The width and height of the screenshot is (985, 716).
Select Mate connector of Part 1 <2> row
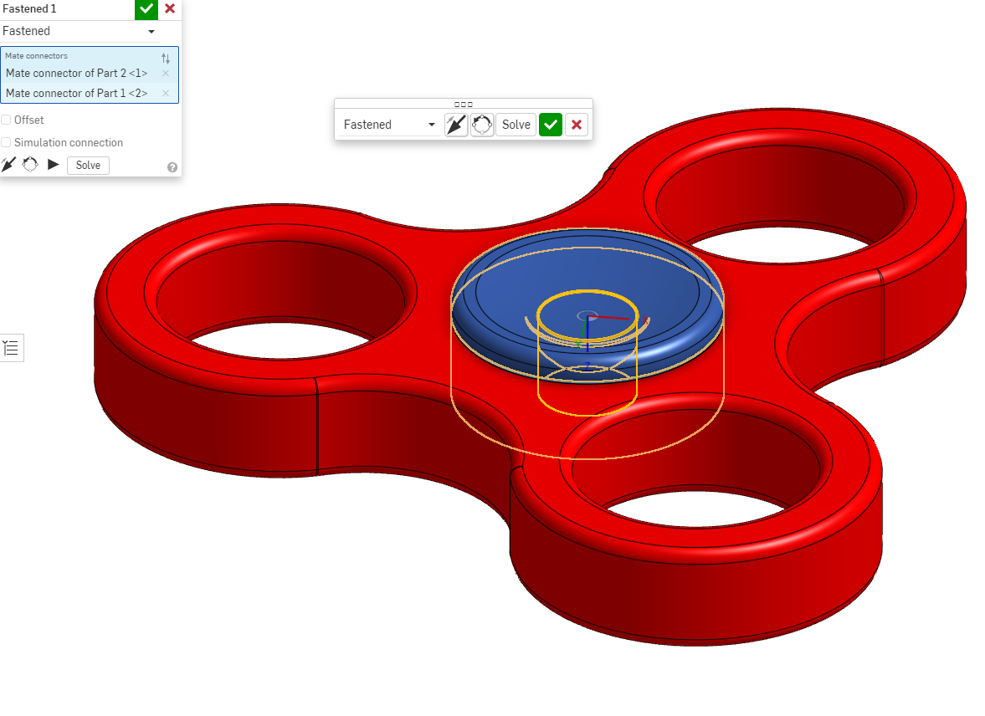[x=90, y=93]
